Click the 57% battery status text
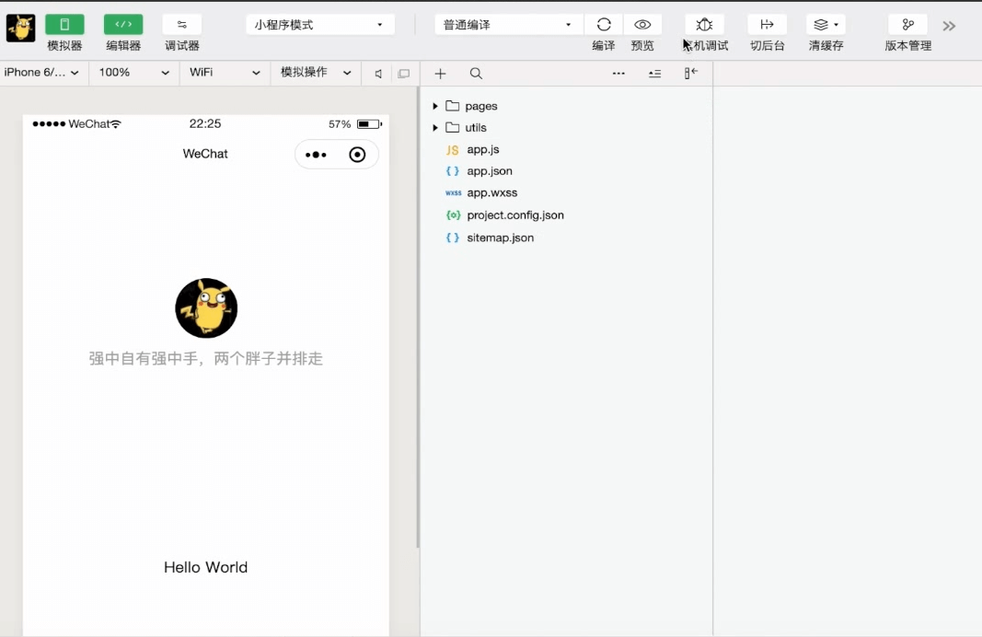Image resolution: width=982 pixels, height=637 pixels. click(x=340, y=124)
